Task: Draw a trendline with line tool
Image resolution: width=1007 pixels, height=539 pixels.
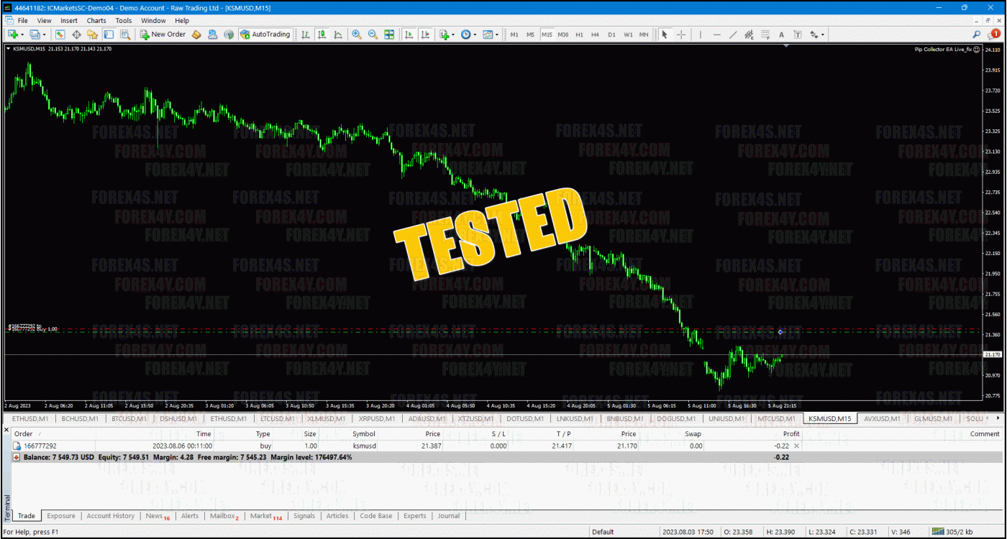Action: [733, 34]
